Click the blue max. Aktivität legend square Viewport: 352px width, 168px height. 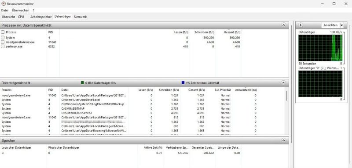pos(183,83)
